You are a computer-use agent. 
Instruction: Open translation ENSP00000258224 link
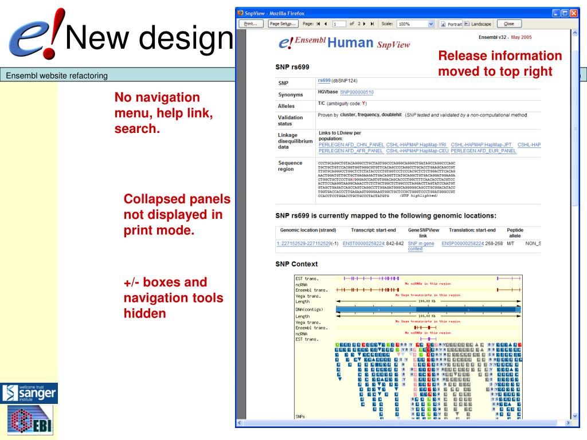pyautogui.click(x=463, y=243)
